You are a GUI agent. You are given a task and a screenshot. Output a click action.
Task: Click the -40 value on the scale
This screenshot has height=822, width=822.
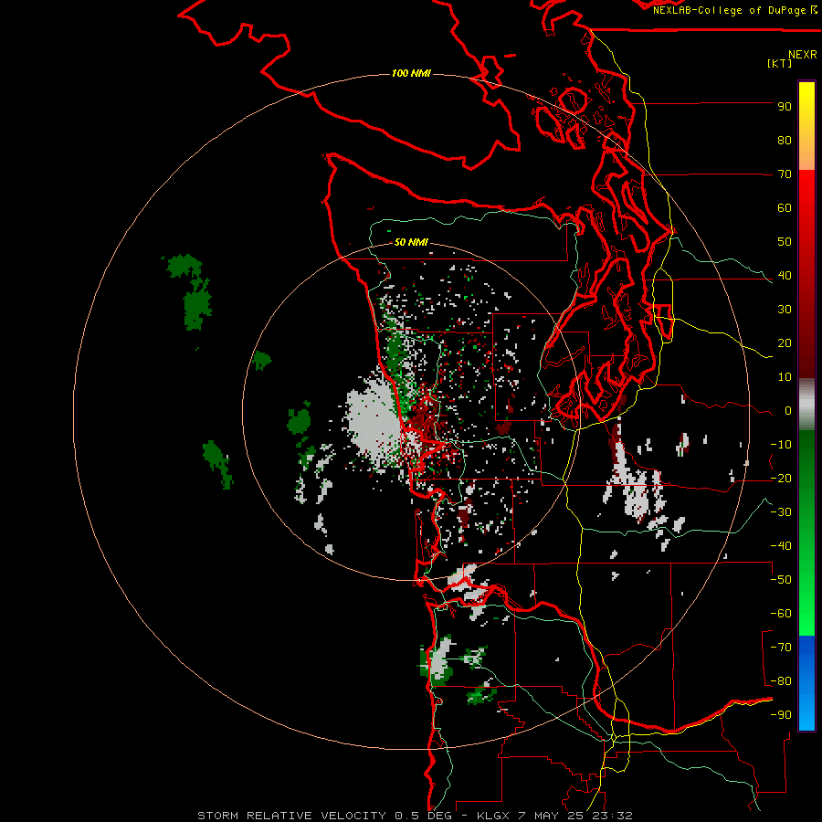(781, 546)
